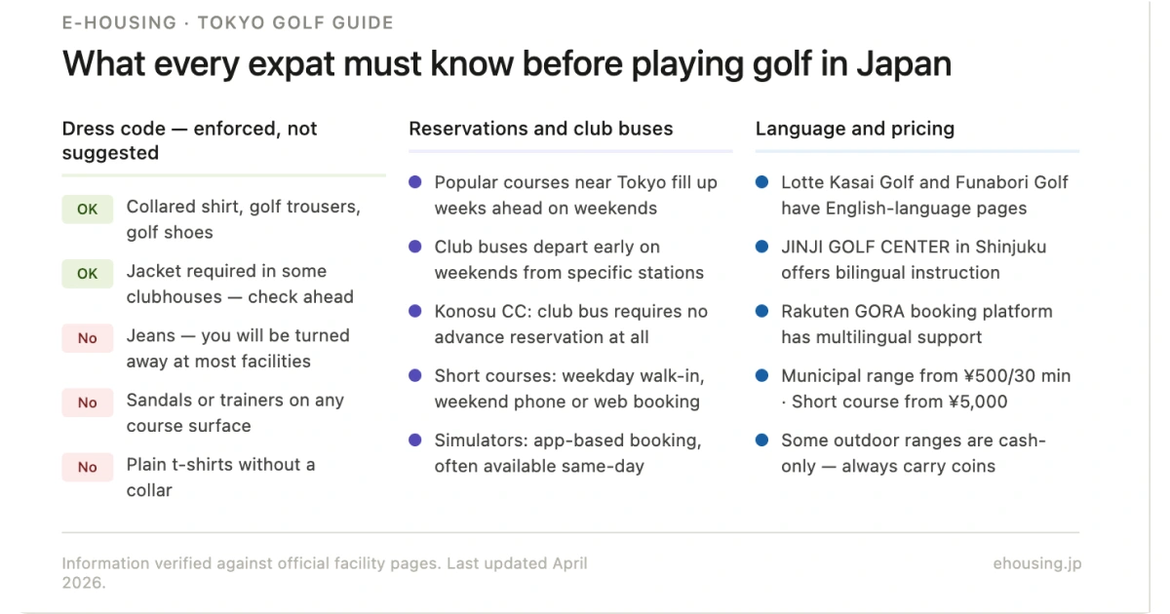Click the cash-only outdoor ranges note
The image size is (1170, 614).
pos(913,453)
